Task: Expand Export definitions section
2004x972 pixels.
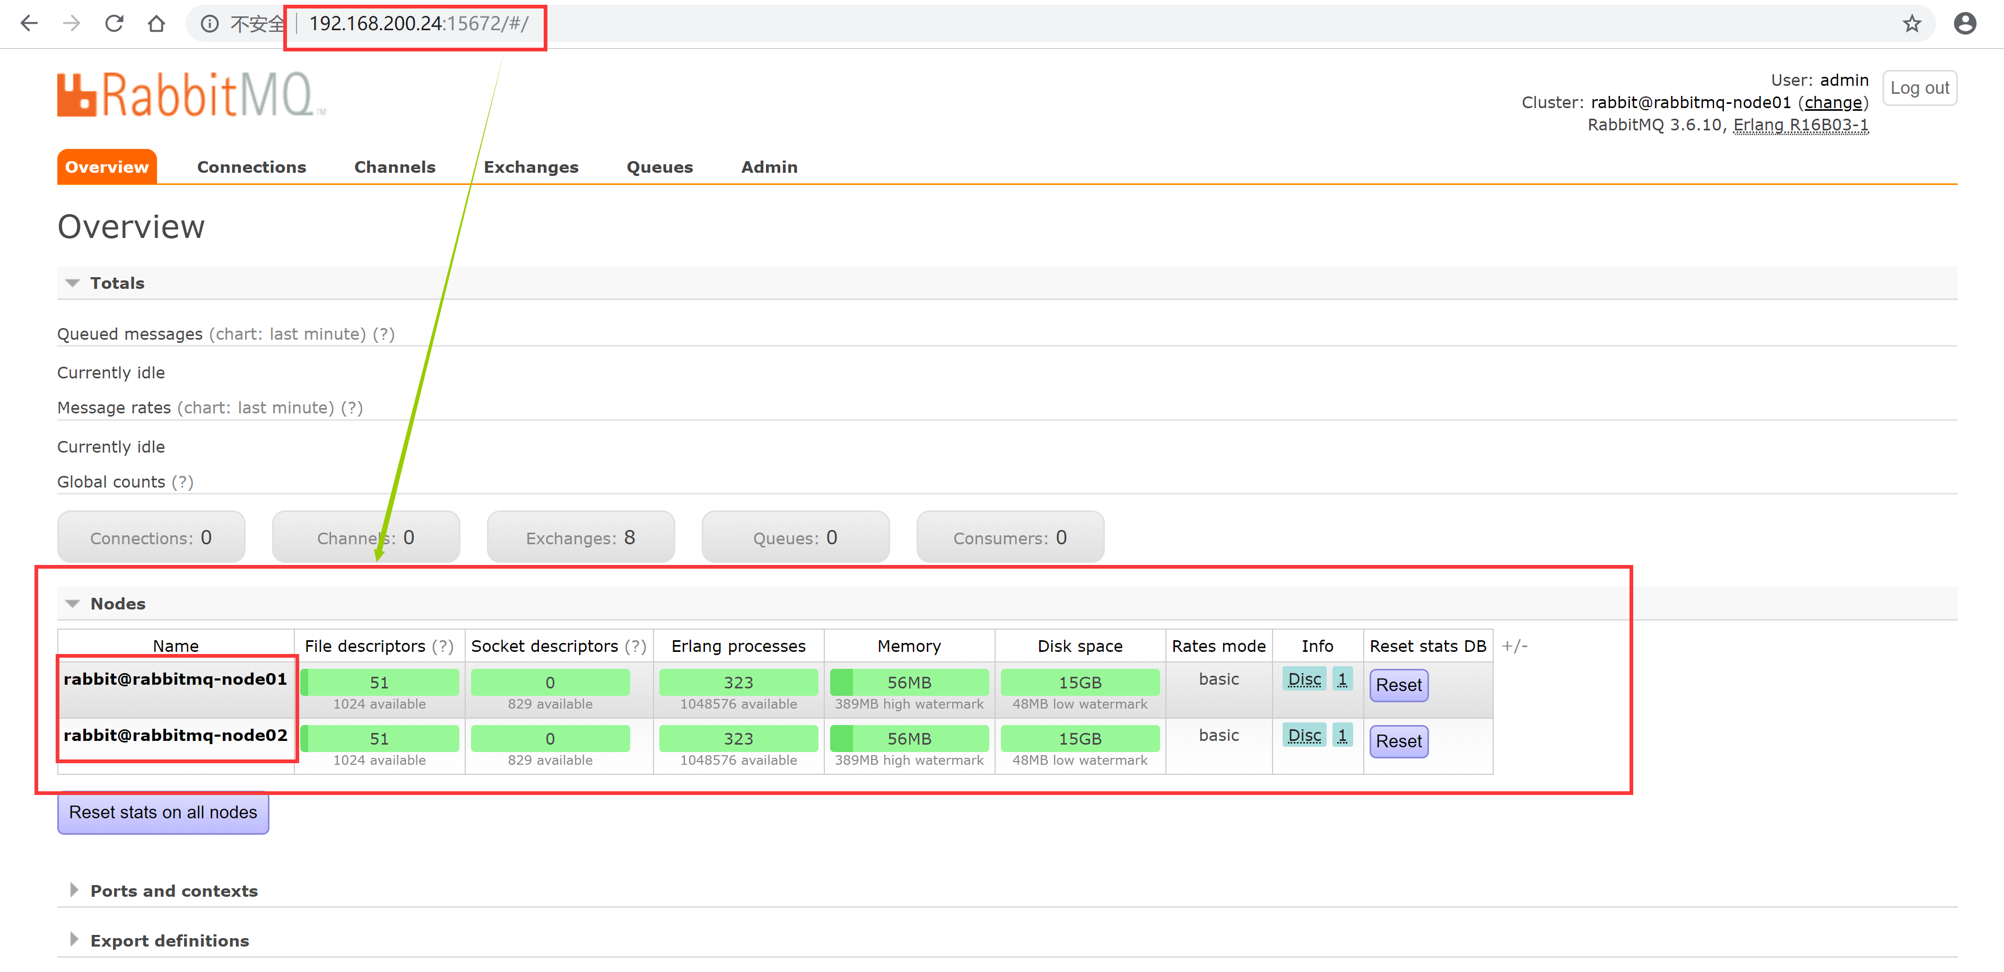Action: tap(169, 940)
